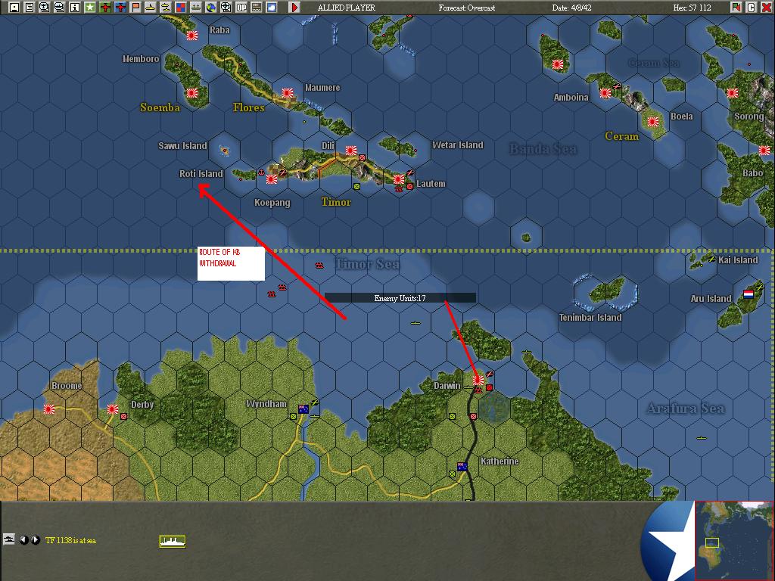Click the grey ships group toolbar icon
Viewport: 775px width, 581px height.
[196, 8]
